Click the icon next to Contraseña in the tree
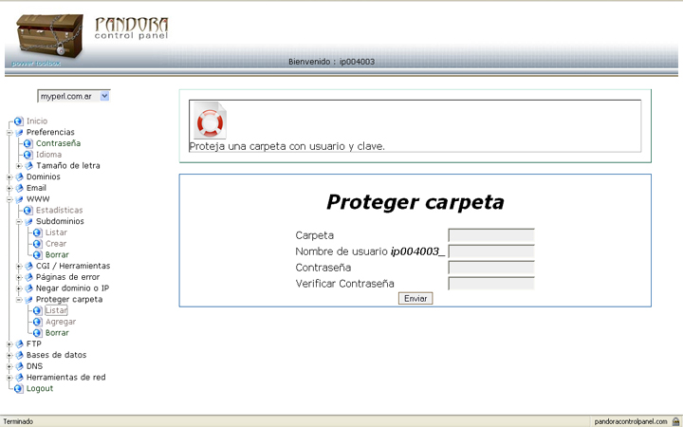This screenshot has height=427, width=683. point(28,143)
